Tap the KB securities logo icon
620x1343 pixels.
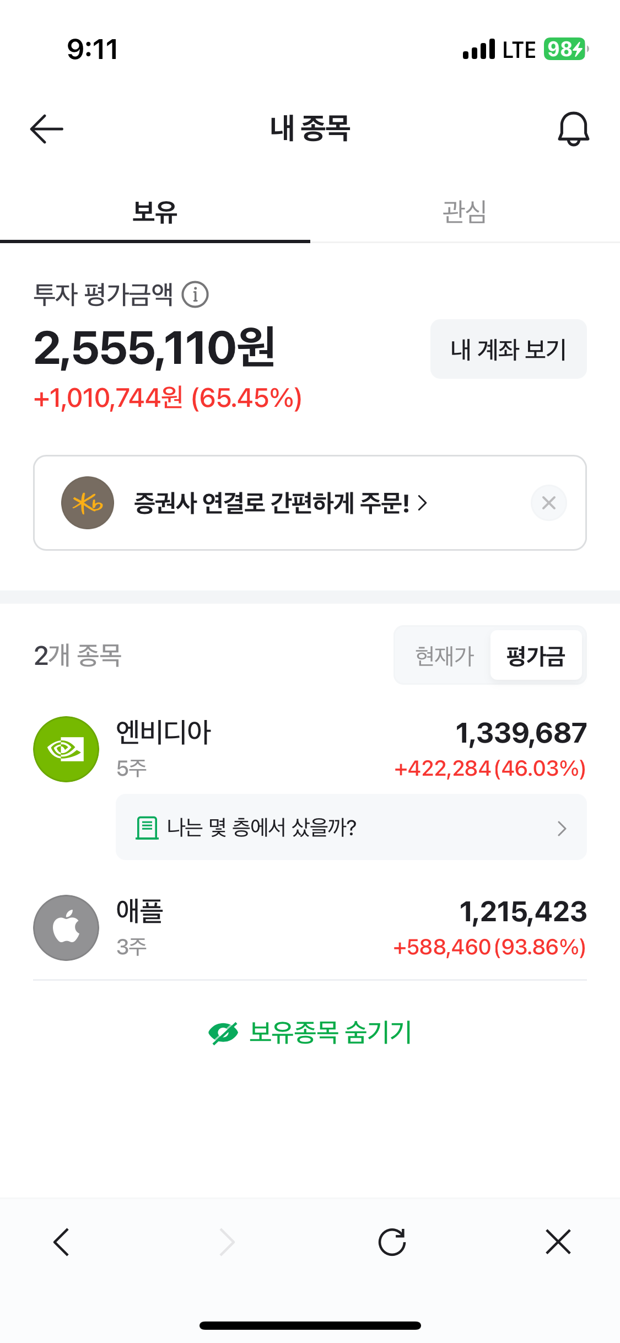(88, 503)
